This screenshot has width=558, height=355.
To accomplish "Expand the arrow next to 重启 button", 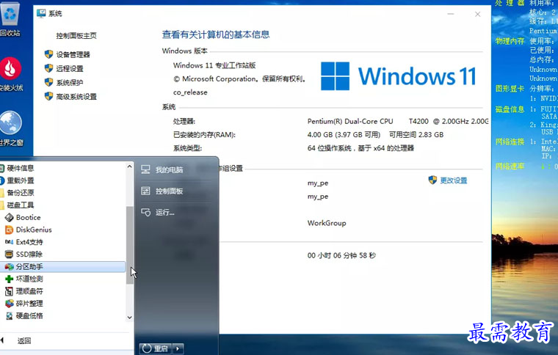I will pyautogui.click(x=178, y=348).
